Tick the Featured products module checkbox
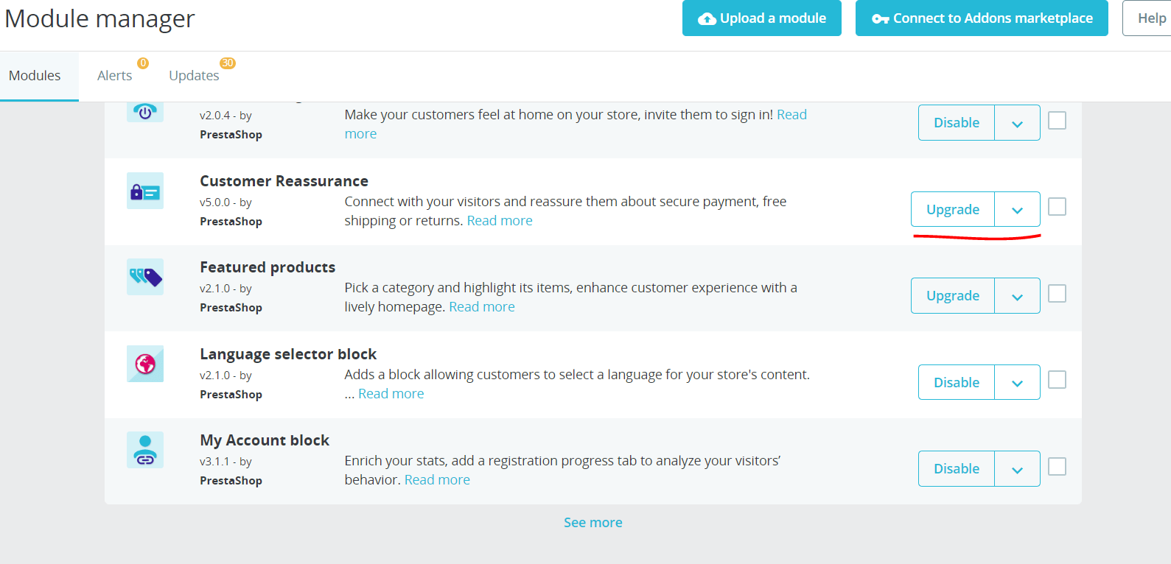 pyautogui.click(x=1057, y=294)
